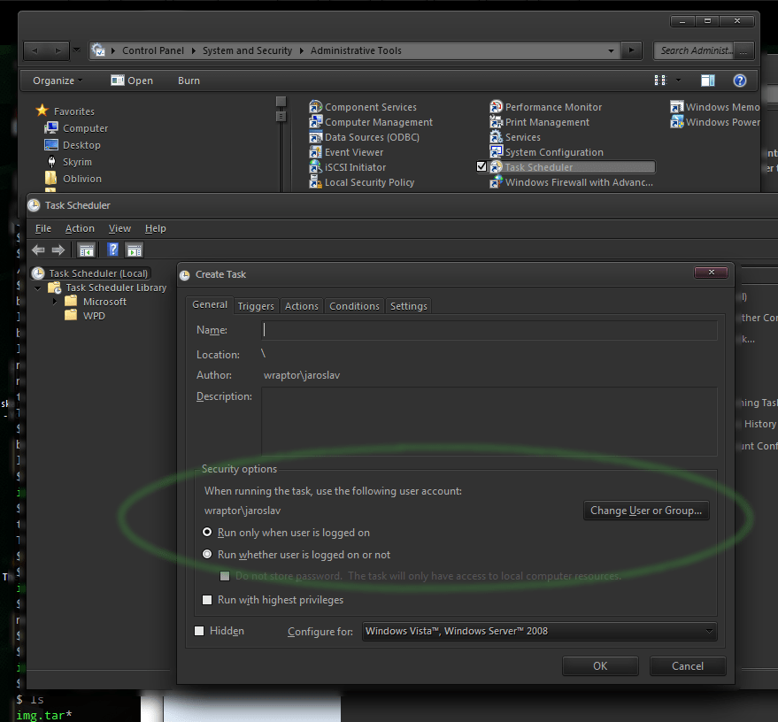Click Task Scheduler back arrow toolbar icon
778x722 pixels.
38,250
